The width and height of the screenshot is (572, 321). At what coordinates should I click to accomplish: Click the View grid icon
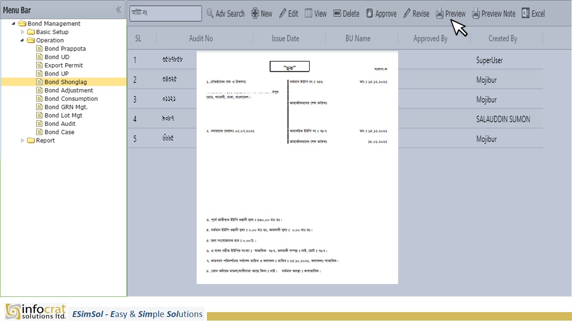tap(308, 13)
